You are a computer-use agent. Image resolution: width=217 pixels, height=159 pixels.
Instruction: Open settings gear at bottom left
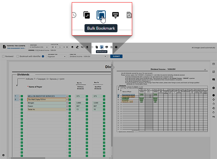pyautogui.click(x=3, y=155)
